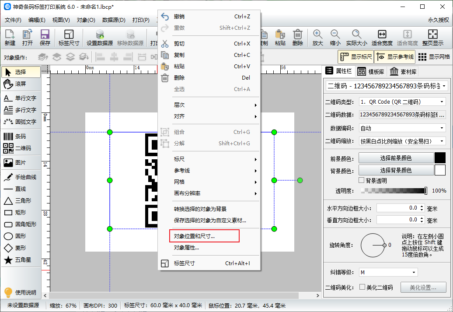Click the white background color swatch

tap(440, 170)
